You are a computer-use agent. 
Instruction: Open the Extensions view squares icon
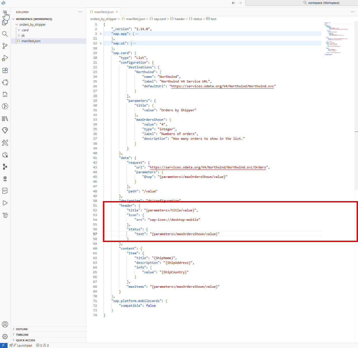point(5,70)
